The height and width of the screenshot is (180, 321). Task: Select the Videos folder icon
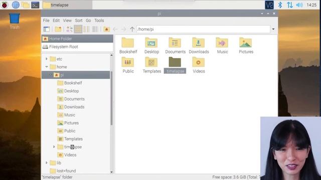[x=199, y=65]
